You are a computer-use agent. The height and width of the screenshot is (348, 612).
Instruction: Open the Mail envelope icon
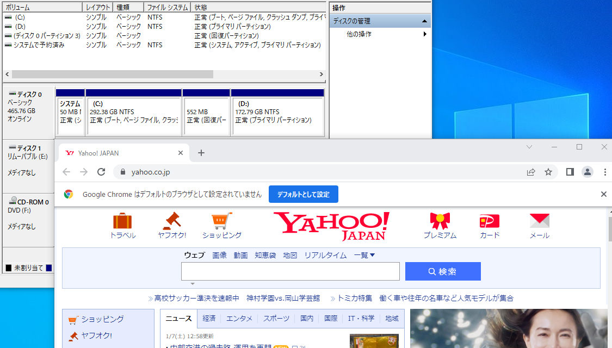pos(540,221)
